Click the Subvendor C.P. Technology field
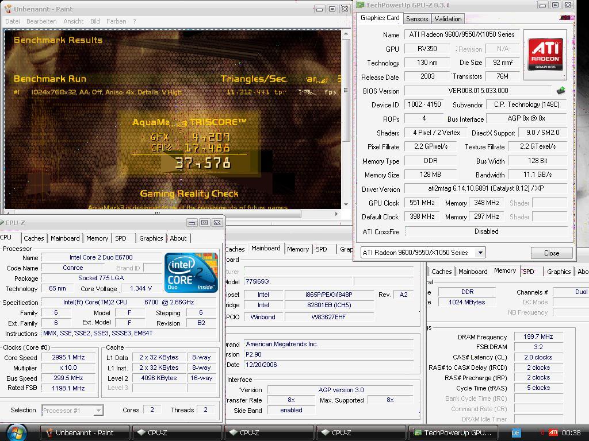The height and width of the screenshot is (441, 589). click(527, 105)
